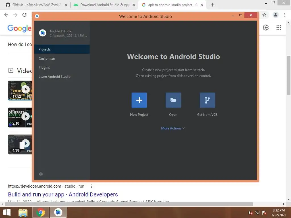Open File Explorer from the taskbar
291x218 pixels.
23,212
